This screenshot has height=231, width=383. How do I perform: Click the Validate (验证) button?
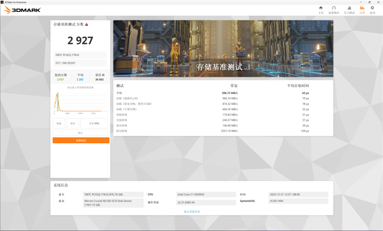(x=80, y=132)
